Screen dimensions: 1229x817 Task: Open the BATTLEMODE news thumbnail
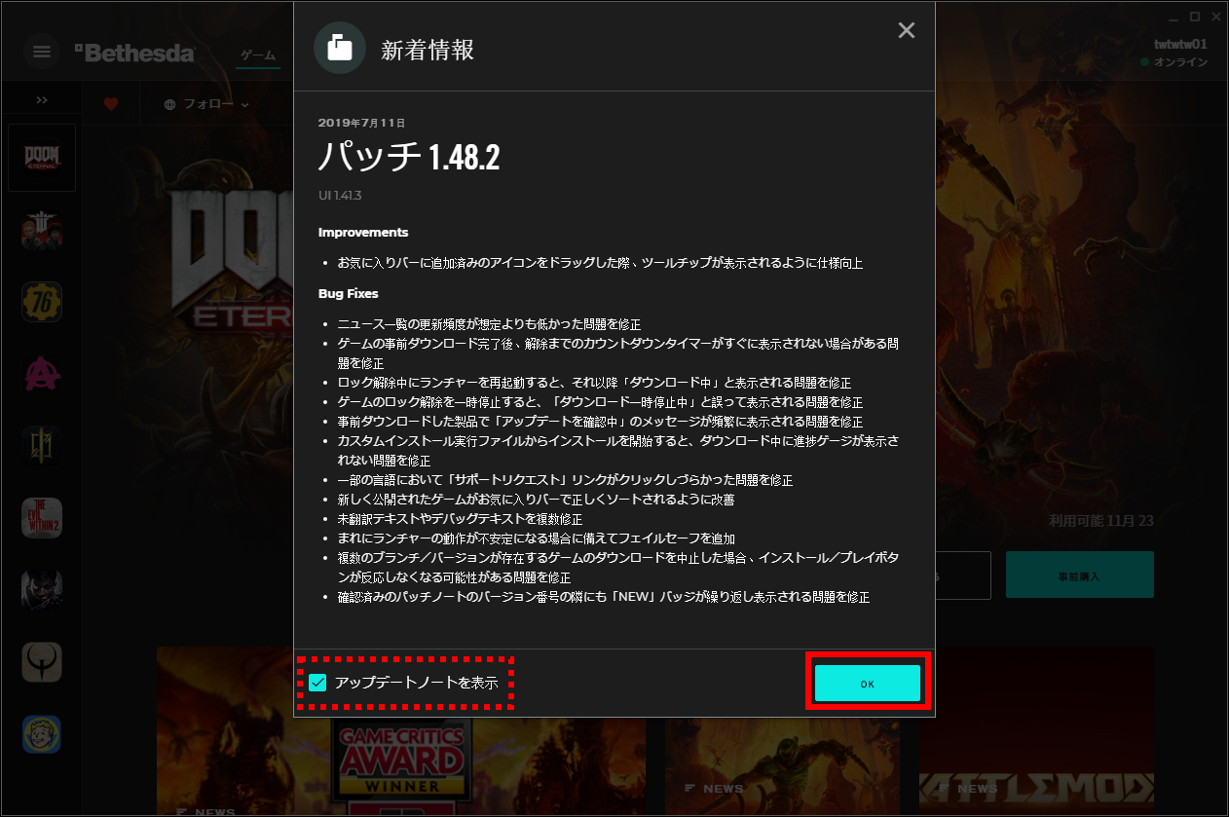tap(1036, 731)
